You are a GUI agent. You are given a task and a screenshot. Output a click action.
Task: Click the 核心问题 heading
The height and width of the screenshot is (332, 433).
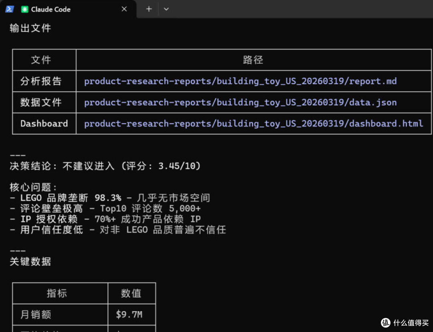tap(33, 187)
